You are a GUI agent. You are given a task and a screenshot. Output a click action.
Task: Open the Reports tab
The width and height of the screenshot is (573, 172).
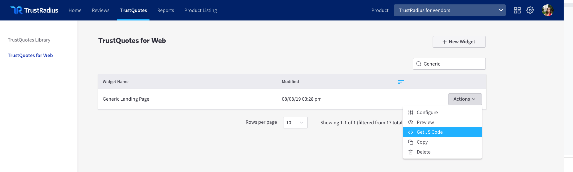pyautogui.click(x=166, y=10)
